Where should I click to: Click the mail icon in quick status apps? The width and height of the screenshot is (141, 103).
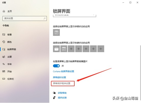coord(57,49)
